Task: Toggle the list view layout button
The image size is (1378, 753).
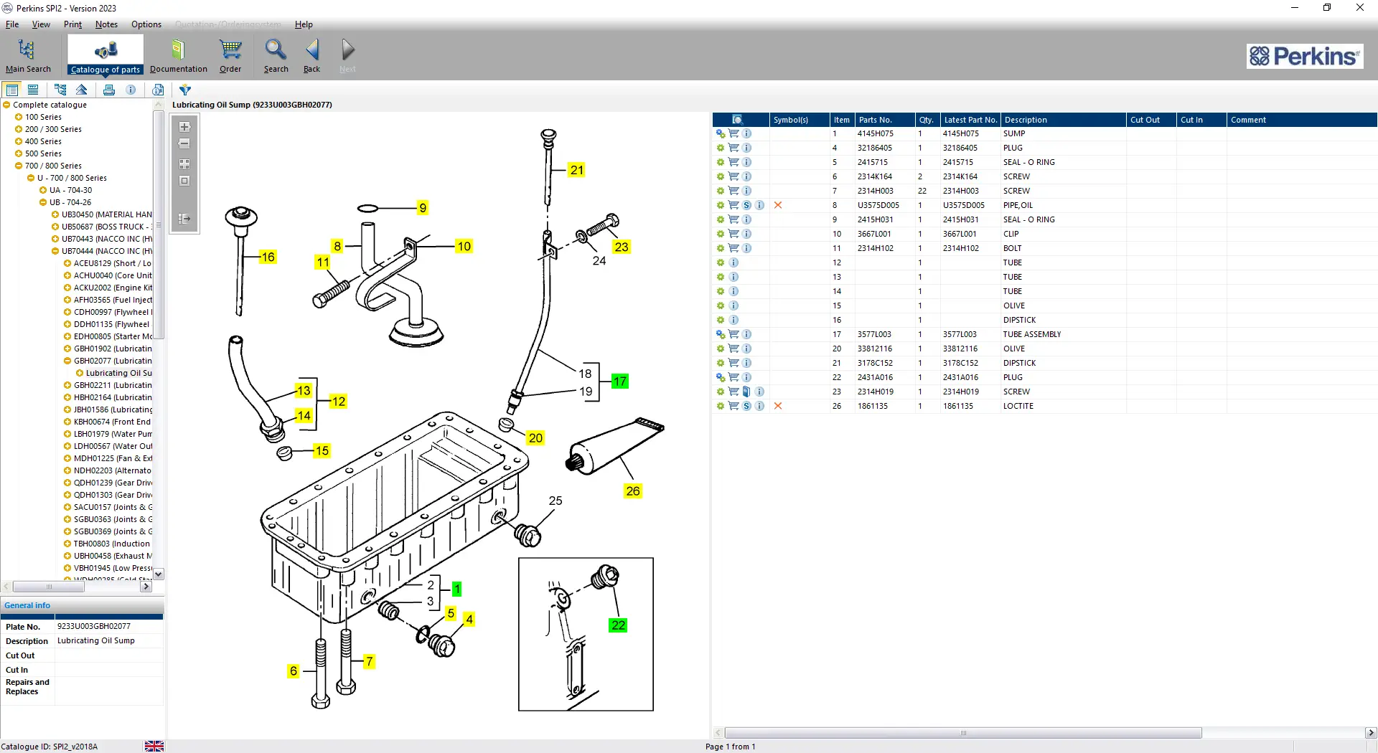Action: click(12, 90)
